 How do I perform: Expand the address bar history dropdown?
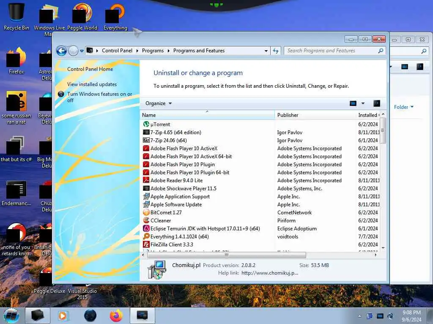tap(266, 51)
